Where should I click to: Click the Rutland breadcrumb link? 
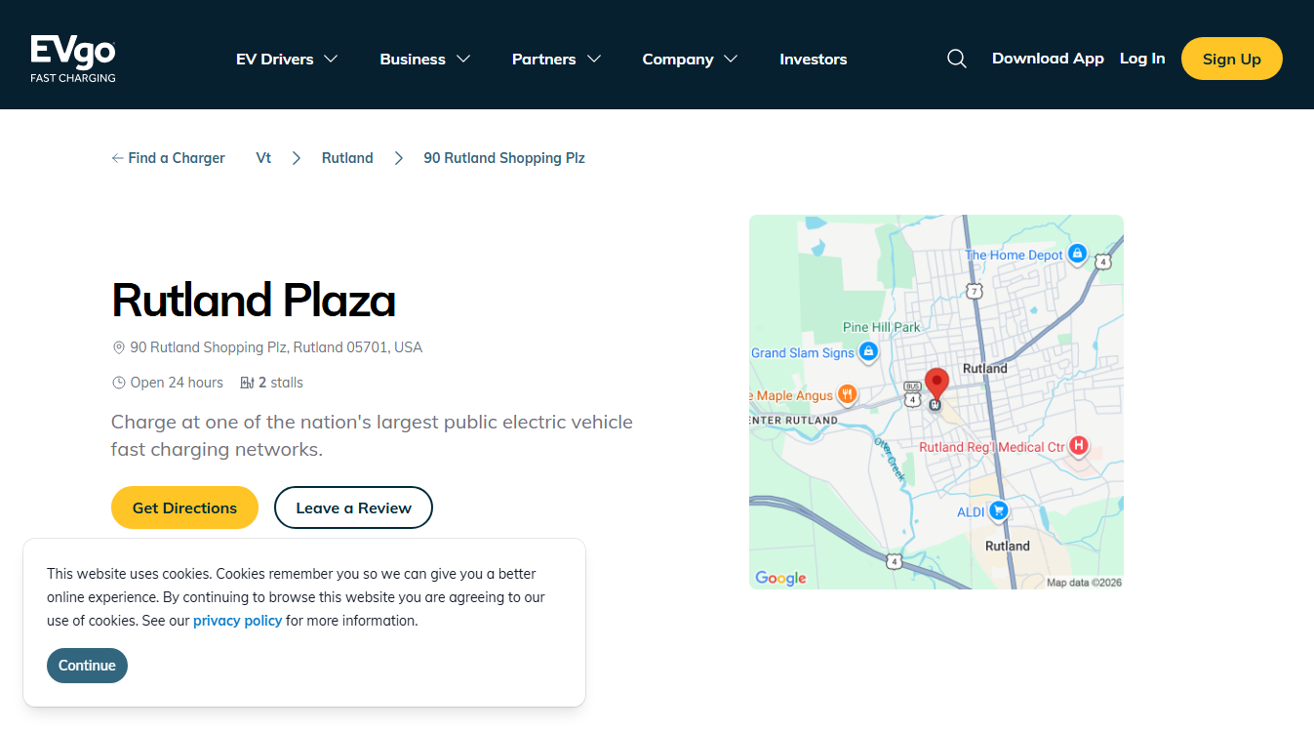point(347,158)
